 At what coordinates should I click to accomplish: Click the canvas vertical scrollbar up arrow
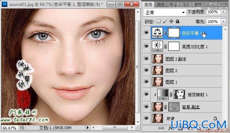[138, 12]
